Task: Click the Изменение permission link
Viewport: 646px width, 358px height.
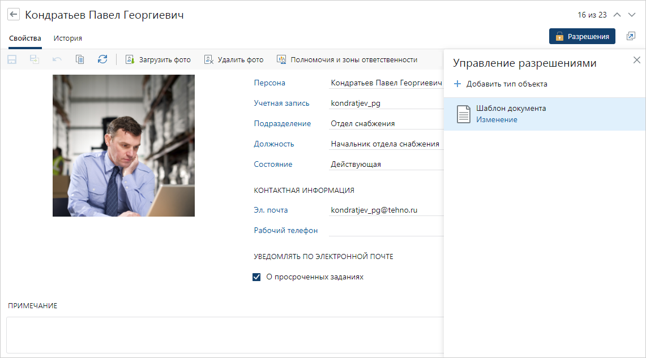Action: 497,119
